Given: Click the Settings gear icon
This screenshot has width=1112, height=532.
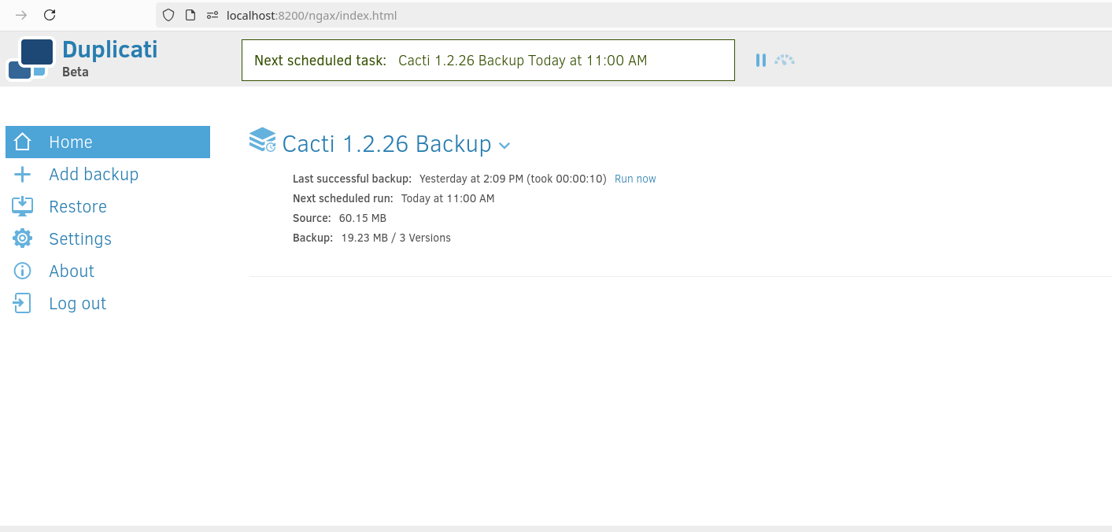Looking at the screenshot, I should pyautogui.click(x=22, y=239).
